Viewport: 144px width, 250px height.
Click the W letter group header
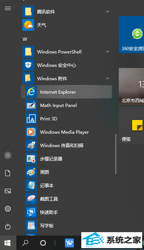[x=25, y=39]
